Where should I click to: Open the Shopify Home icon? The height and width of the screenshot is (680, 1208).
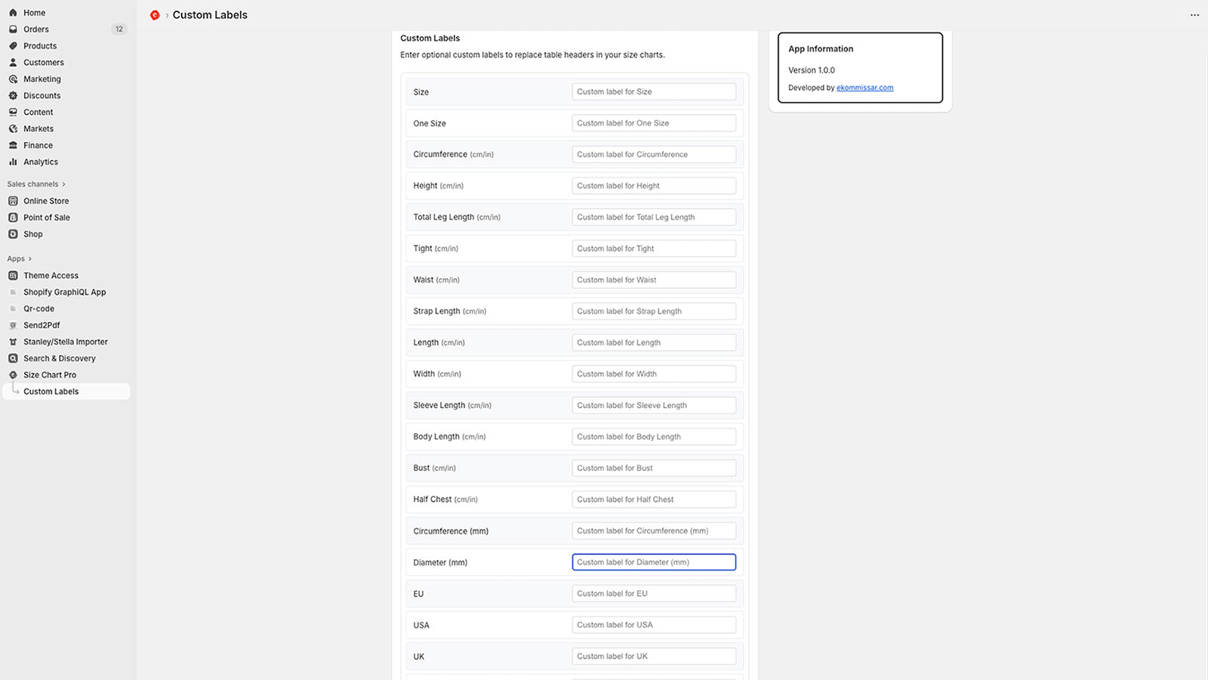(13, 12)
